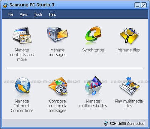The image size is (150, 129).
Task: Click the phone icon in the status bar
Action: (x=106, y=123)
